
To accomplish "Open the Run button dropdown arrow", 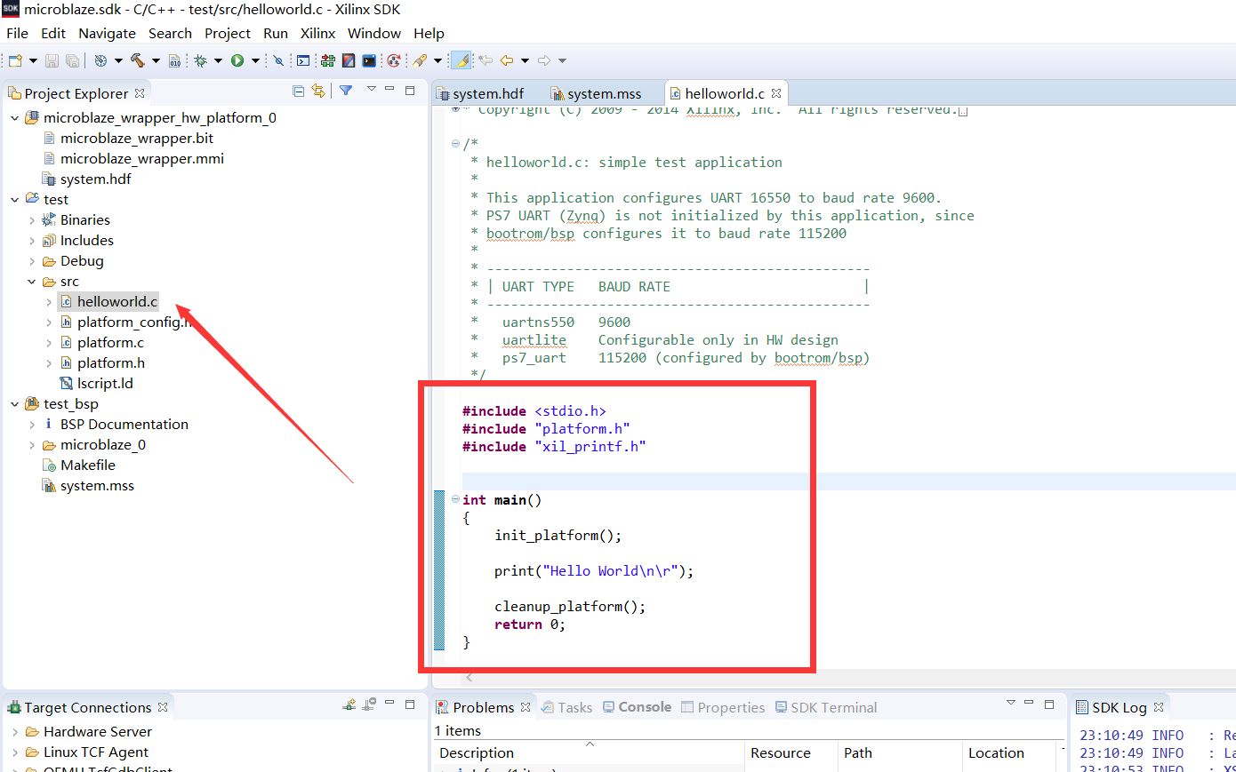I will (255, 60).
